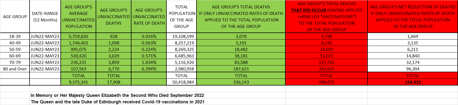Click unvaccinated deaths cell 1,098

coord(114,43)
